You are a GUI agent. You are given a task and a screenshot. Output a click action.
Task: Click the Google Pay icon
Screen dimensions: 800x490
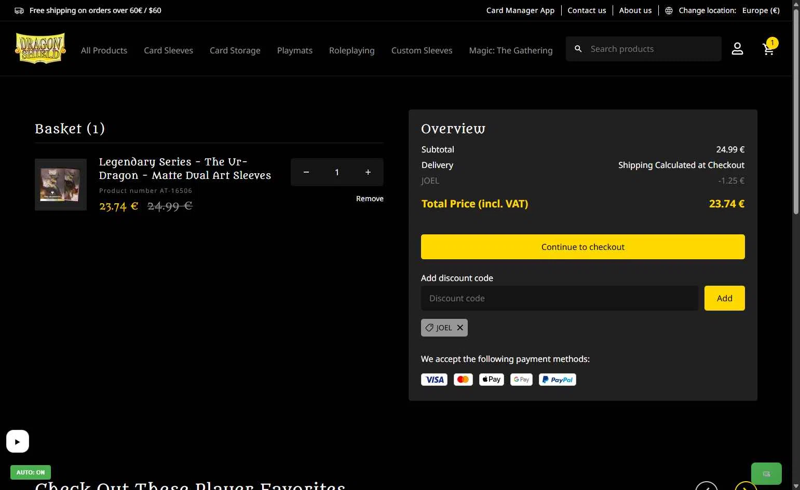(521, 380)
